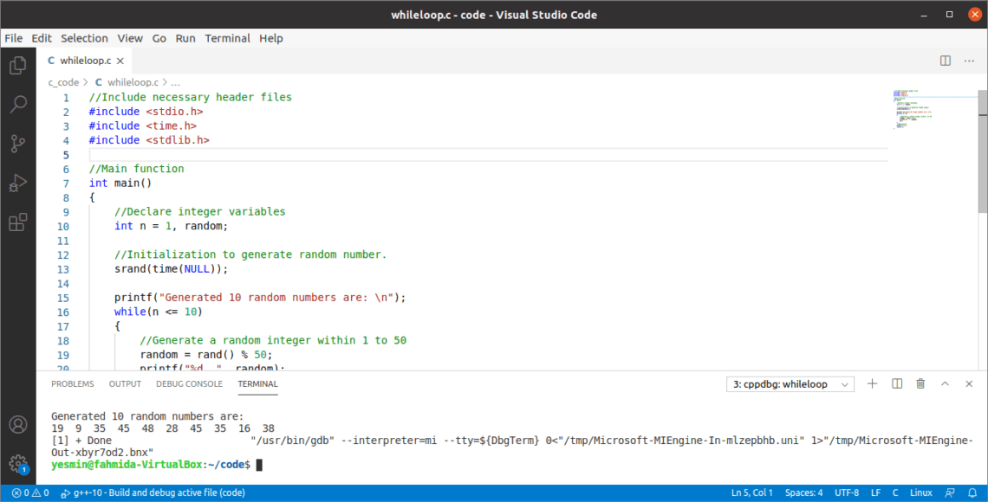Split the editor using the top-right icon

[x=944, y=61]
